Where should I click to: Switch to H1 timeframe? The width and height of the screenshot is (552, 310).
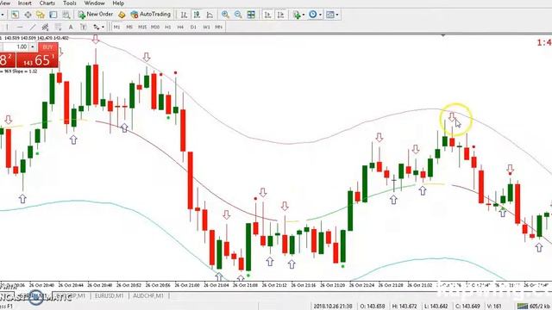(x=168, y=27)
